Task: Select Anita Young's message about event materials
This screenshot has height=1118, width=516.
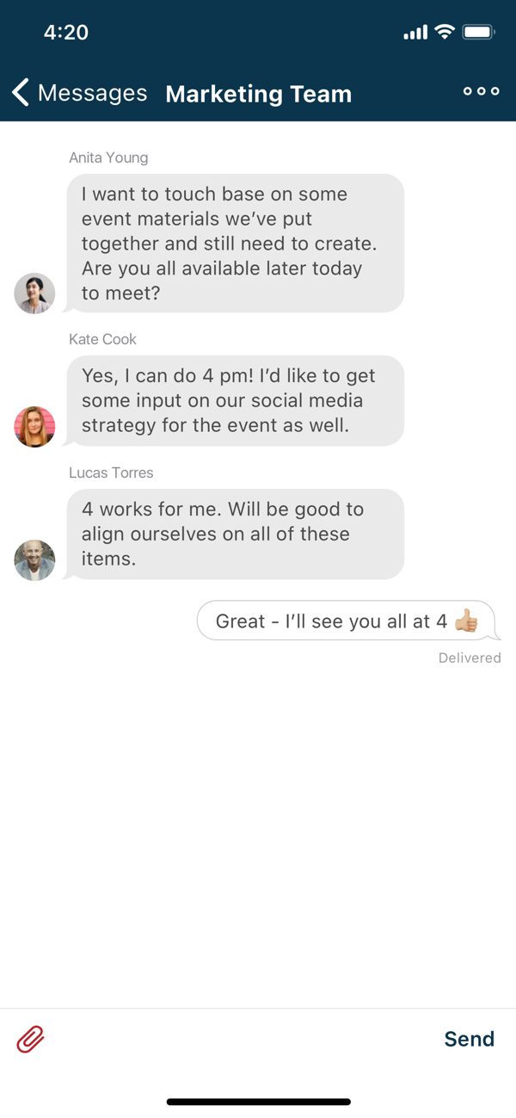Action: (235, 244)
